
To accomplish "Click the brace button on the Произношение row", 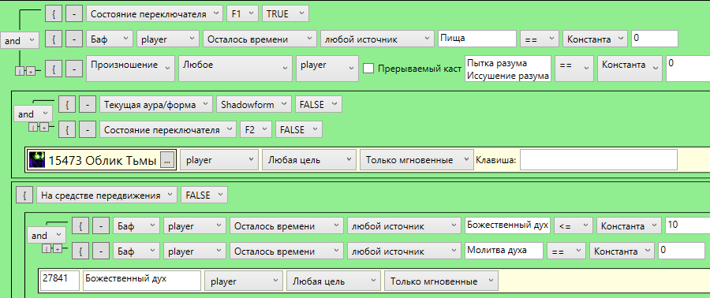I will coord(54,69).
